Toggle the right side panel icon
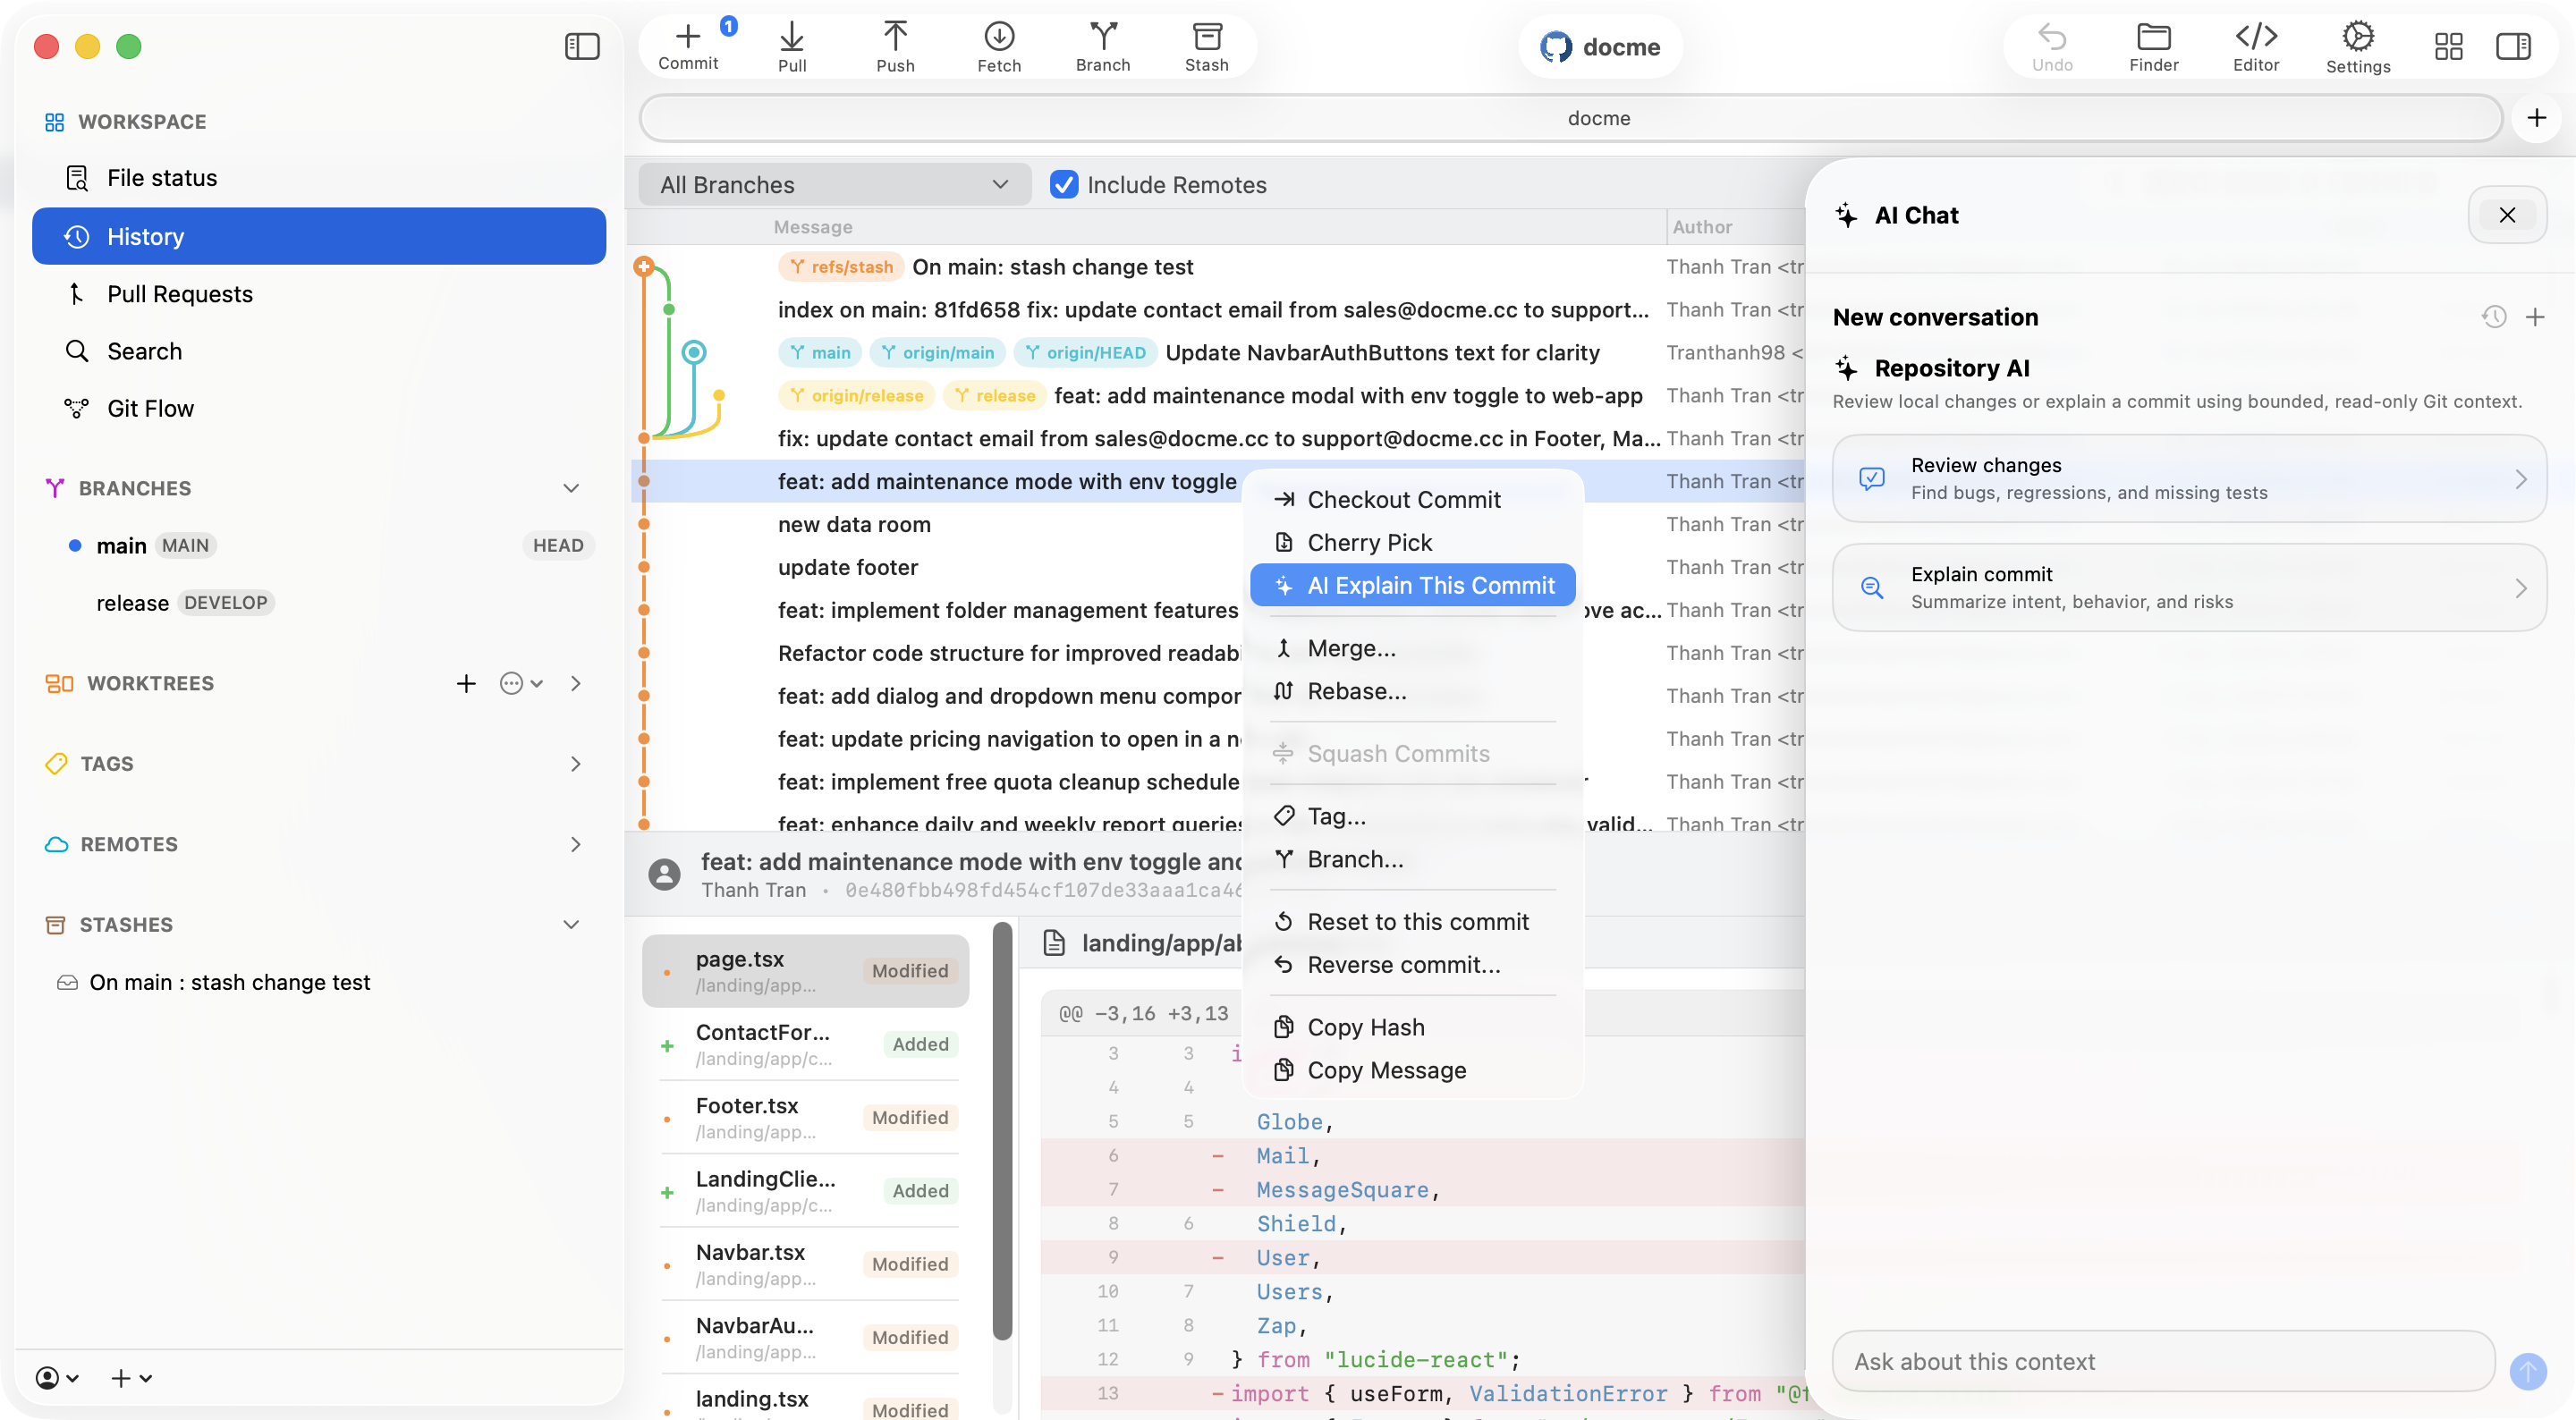The width and height of the screenshot is (2576, 1420). 2513,46
